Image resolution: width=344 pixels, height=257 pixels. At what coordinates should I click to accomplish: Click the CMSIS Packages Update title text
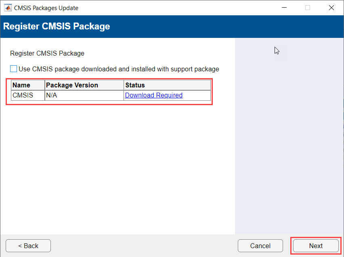click(46, 8)
